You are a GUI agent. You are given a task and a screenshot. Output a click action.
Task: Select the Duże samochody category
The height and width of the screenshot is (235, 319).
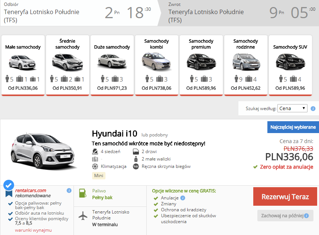click(x=112, y=65)
